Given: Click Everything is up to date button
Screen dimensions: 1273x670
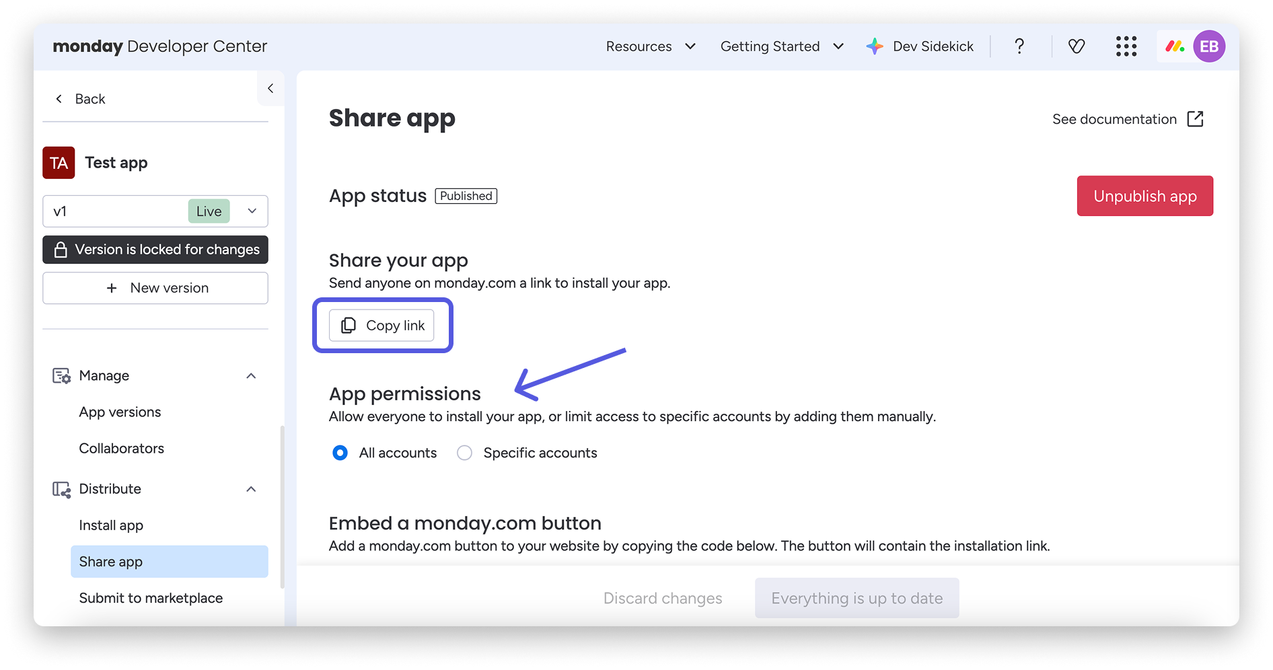Looking at the screenshot, I should click(857, 598).
